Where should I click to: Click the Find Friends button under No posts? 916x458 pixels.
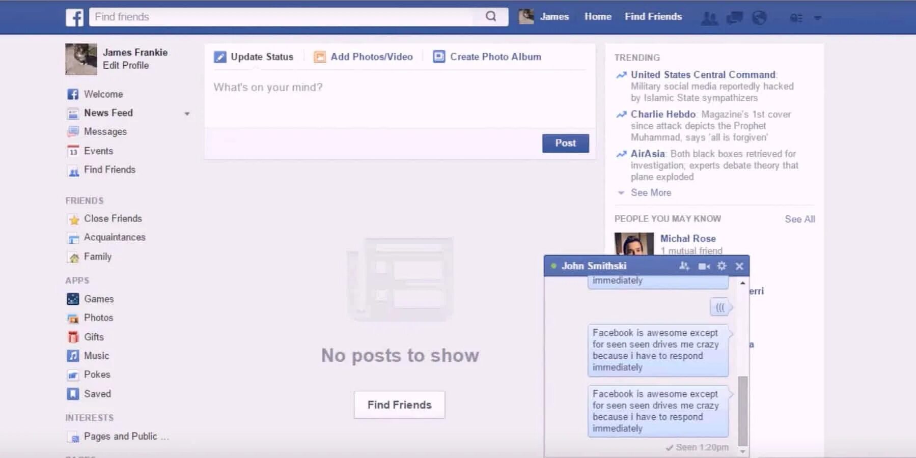pos(400,405)
